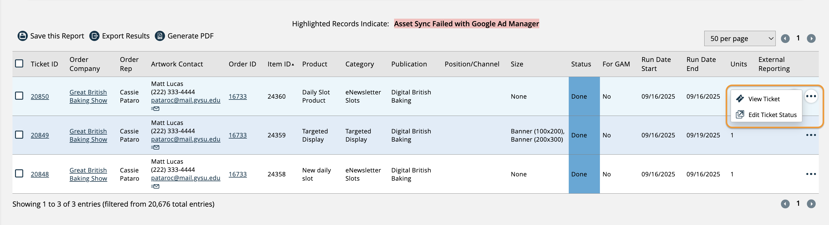
Task: Open order 16733 link in the 20849 row
Action: [238, 135]
